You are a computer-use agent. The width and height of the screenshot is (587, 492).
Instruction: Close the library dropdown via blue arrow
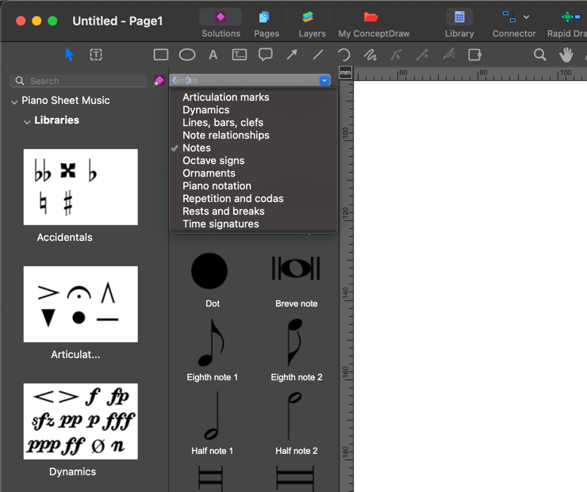[x=324, y=80]
